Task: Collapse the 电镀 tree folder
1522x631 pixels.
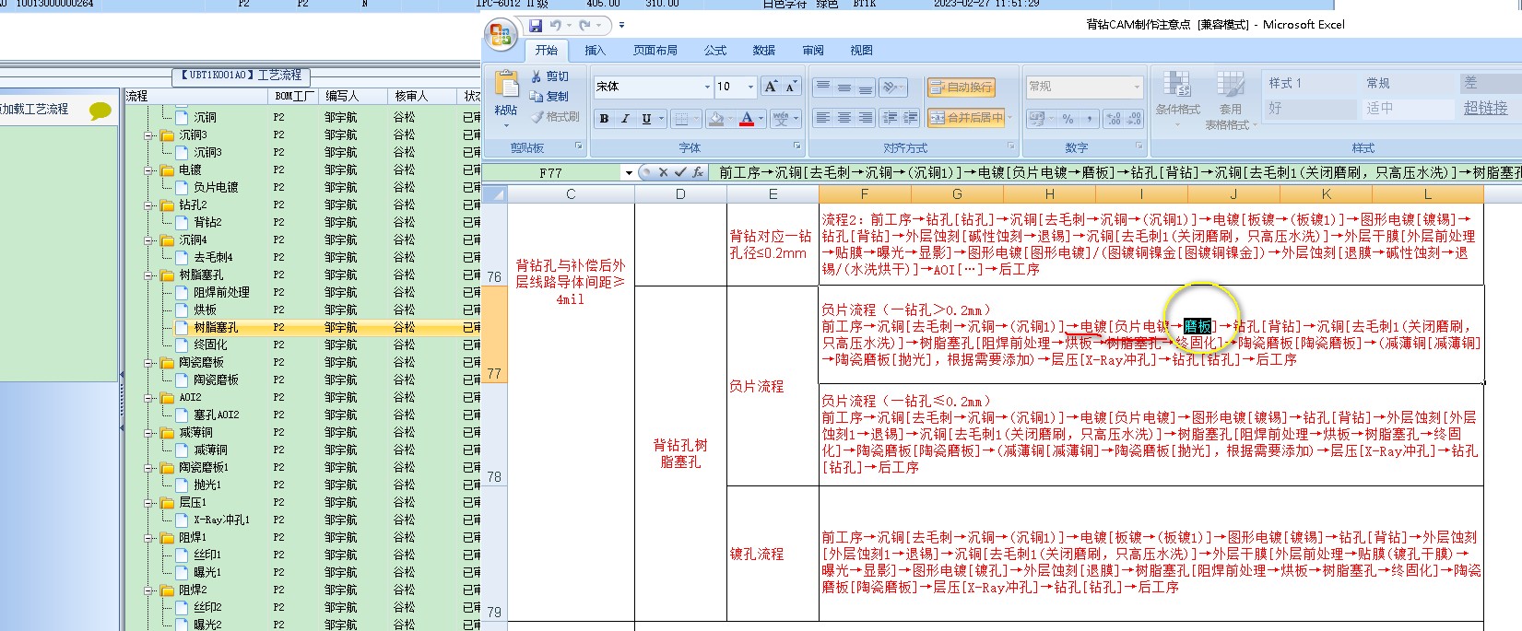Action: pos(150,170)
